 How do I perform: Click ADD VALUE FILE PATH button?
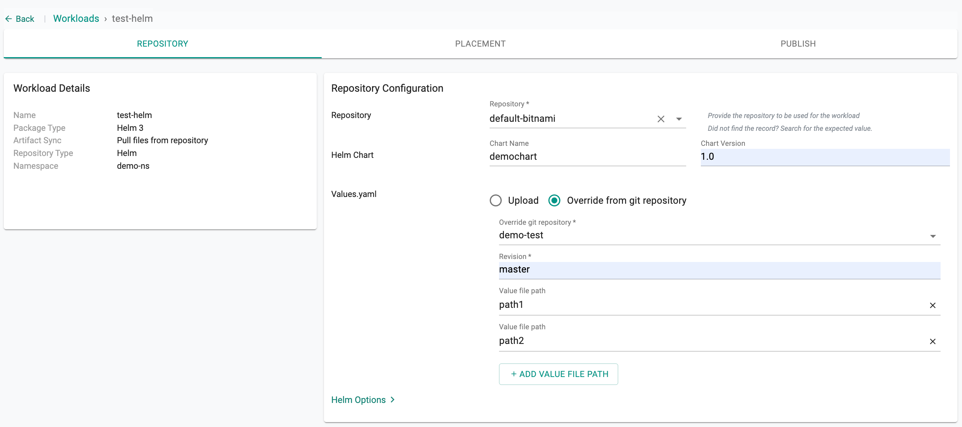coord(558,374)
